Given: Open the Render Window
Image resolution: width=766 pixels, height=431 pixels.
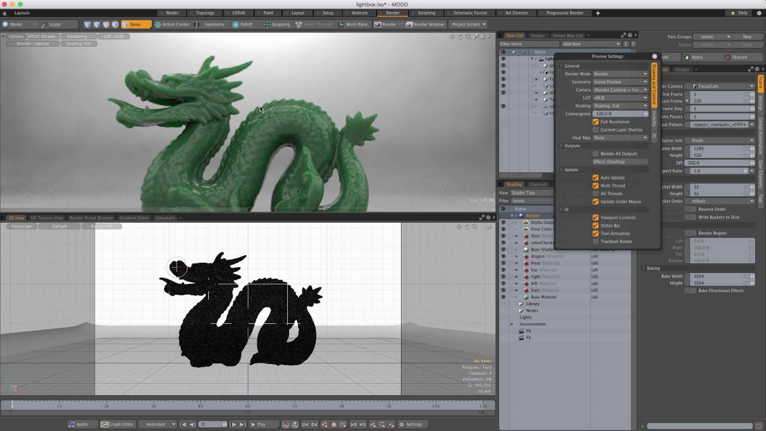Looking at the screenshot, I should (x=425, y=25).
